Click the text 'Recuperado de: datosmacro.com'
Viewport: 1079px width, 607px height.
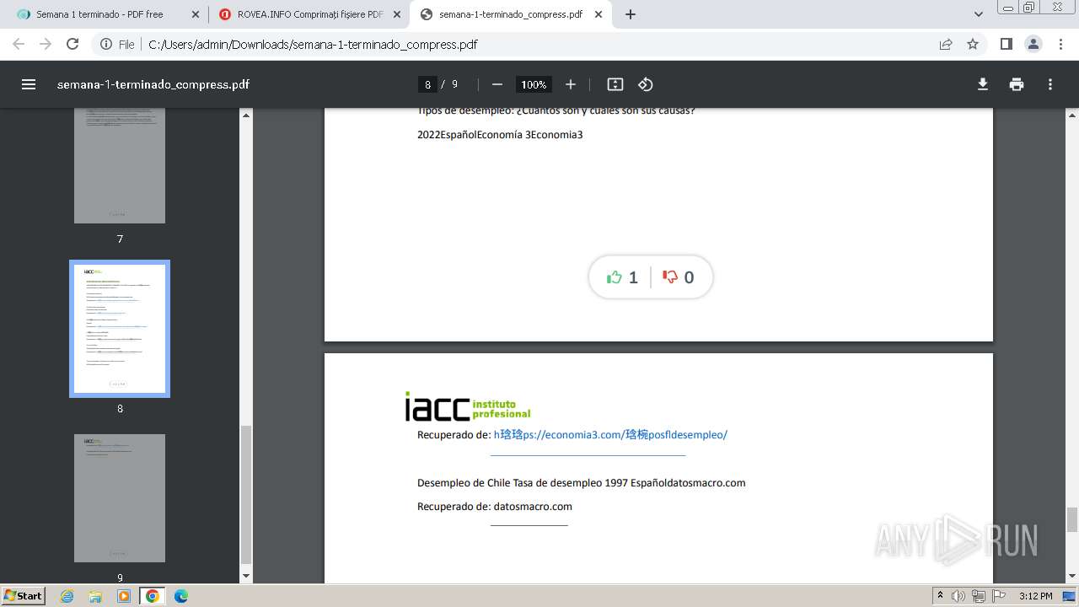(x=495, y=507)
